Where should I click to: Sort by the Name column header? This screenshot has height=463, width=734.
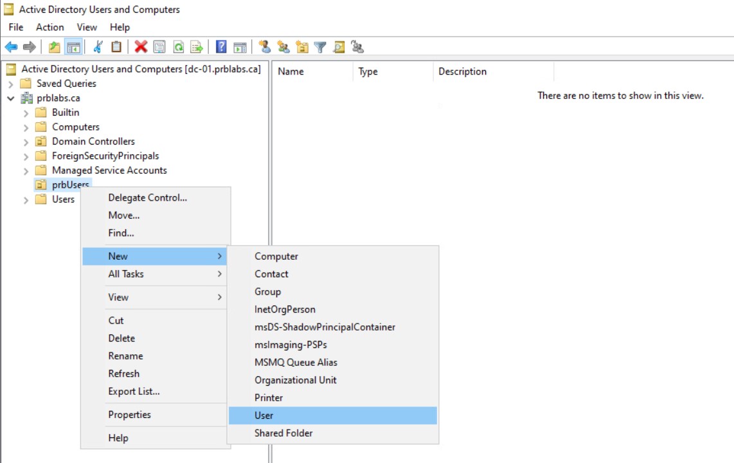291,71
